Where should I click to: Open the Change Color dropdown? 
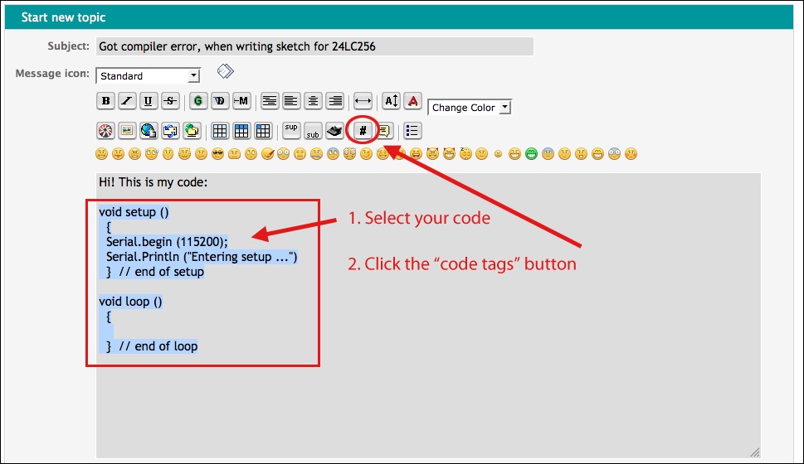(x=469, y=108)
